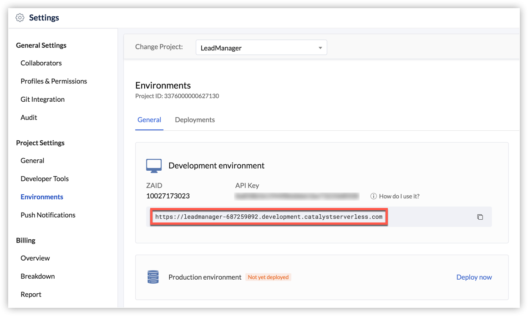The image size is (528, 316).
Task: Click the Deploy now link
Action: tap(474, 277)
